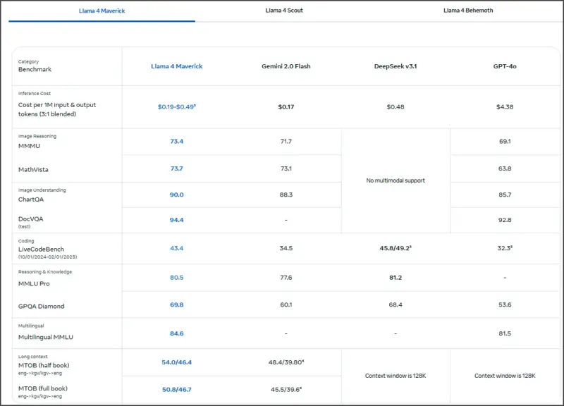564x406 pixels.
Task: Select the $4.38 cost value
Action: point(505,107)
